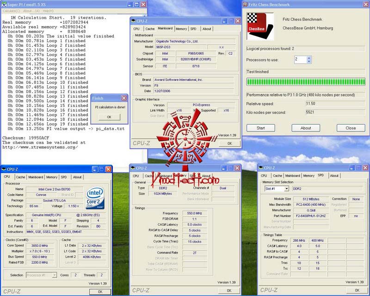The image size is (370, 296).
Task: Click OK in the Finish dialog
Action: [109, 117]
